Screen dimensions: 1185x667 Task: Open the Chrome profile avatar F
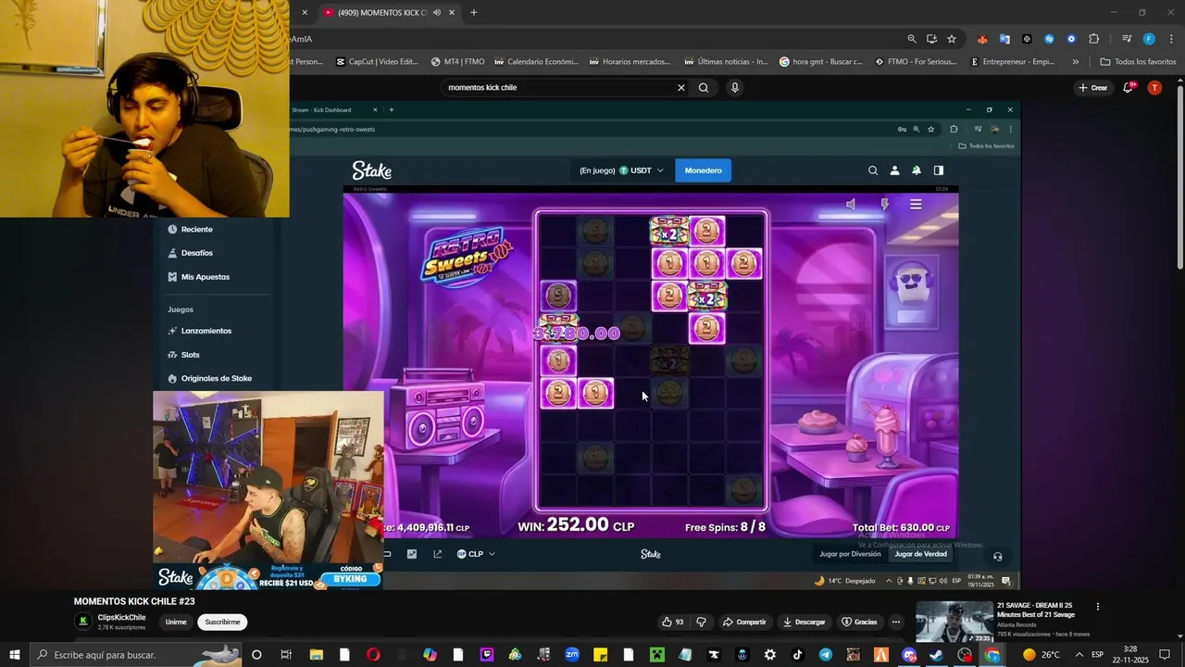tap(1149, 39)
